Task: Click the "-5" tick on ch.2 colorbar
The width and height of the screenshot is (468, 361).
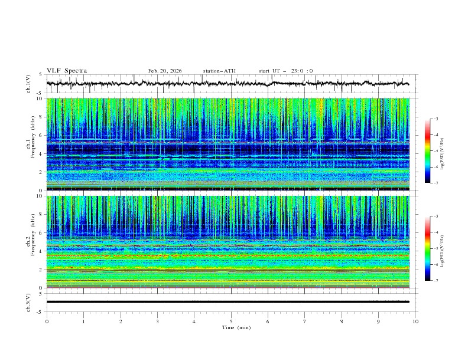Action: (435, 248)
